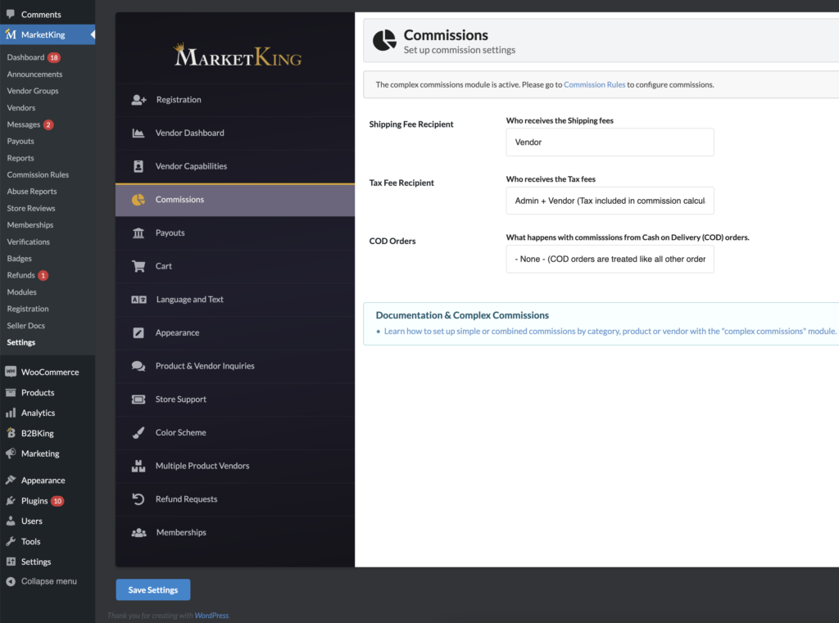
Task: Open the Cart settings tab
Action: [235, 266]
